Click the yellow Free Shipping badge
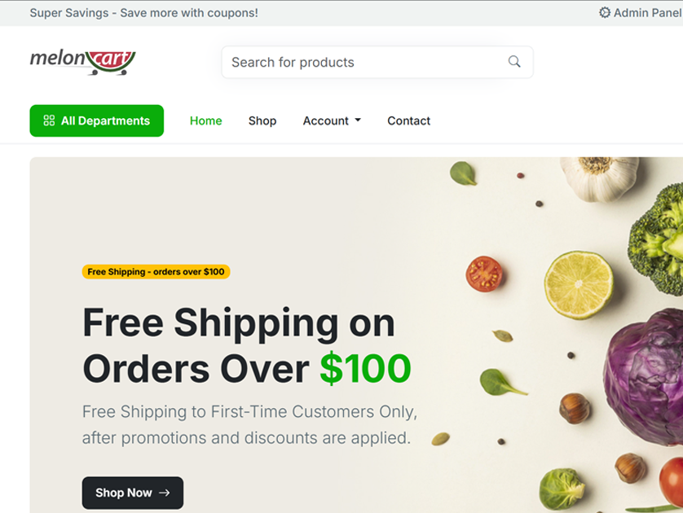 pyautogui.click(x=156, y=272)
